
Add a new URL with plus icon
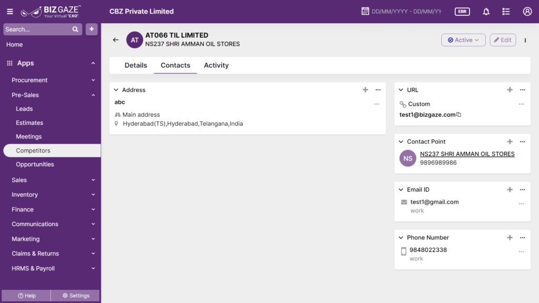pos(510,89)
